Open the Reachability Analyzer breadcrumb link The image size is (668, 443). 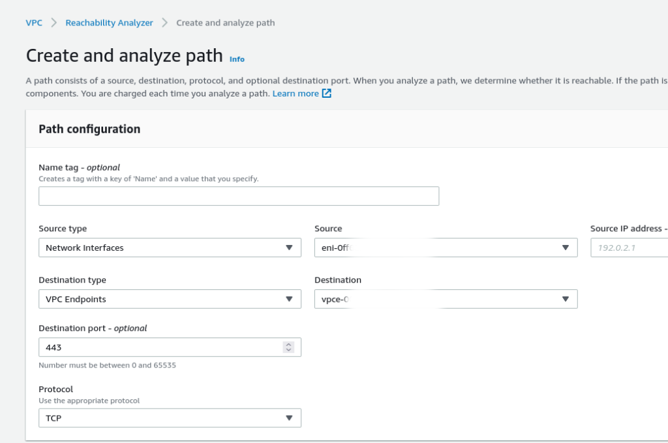(x=109, y=23)
